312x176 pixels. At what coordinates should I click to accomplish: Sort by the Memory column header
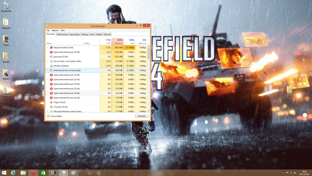[x=118, y=42]
